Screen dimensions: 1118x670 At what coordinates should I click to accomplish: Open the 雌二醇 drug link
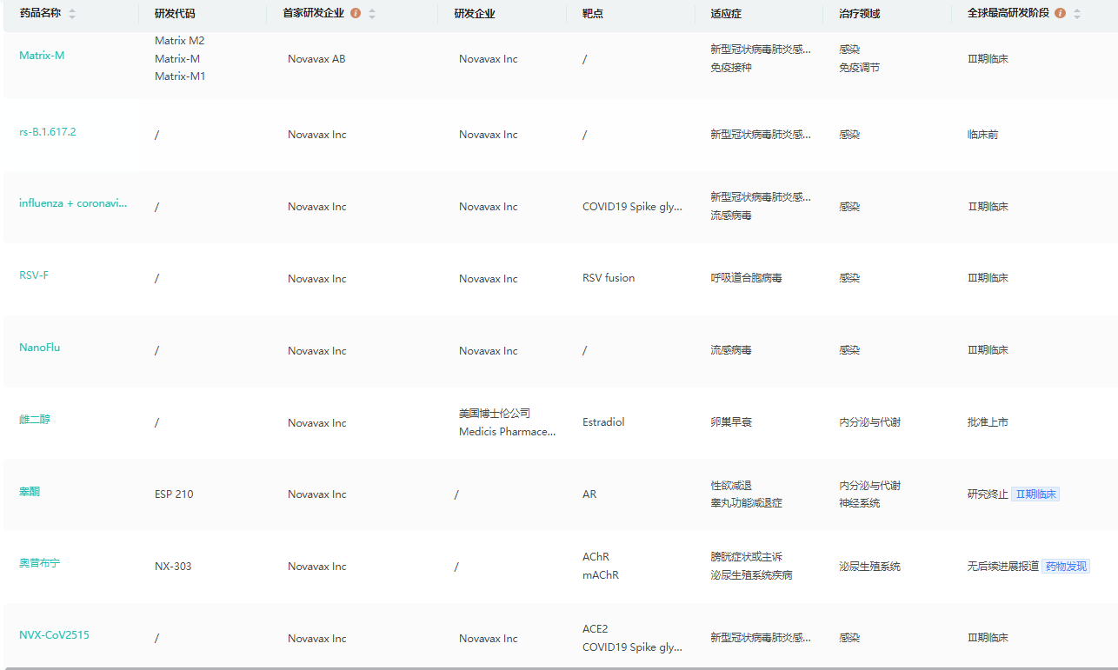tap(35, 420)
